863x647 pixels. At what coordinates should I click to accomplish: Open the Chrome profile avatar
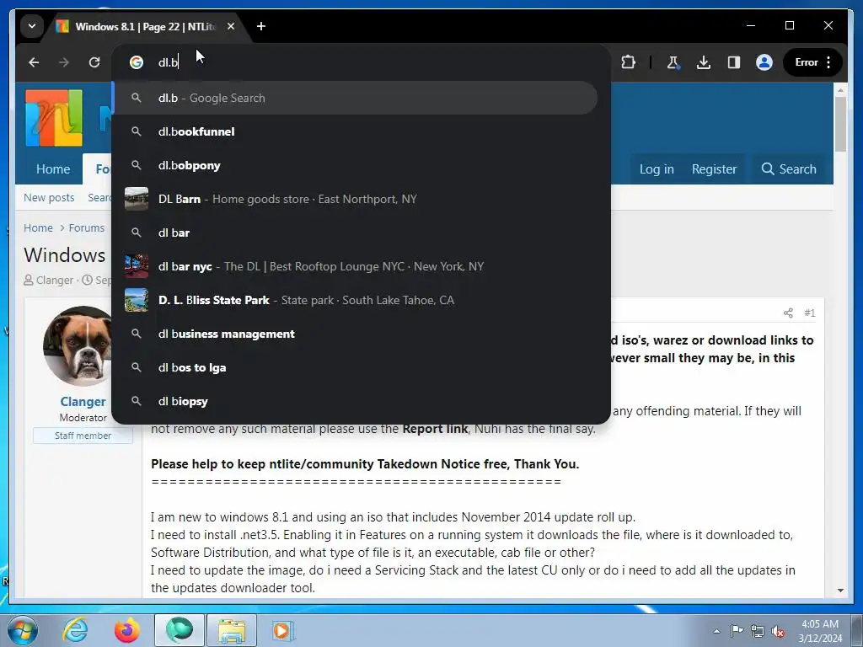(764, 62)
